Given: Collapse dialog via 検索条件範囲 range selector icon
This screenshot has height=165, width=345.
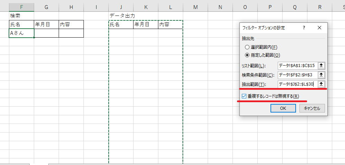Looking at the screenshot, I should pyautogui.click(x=321, y=75).
